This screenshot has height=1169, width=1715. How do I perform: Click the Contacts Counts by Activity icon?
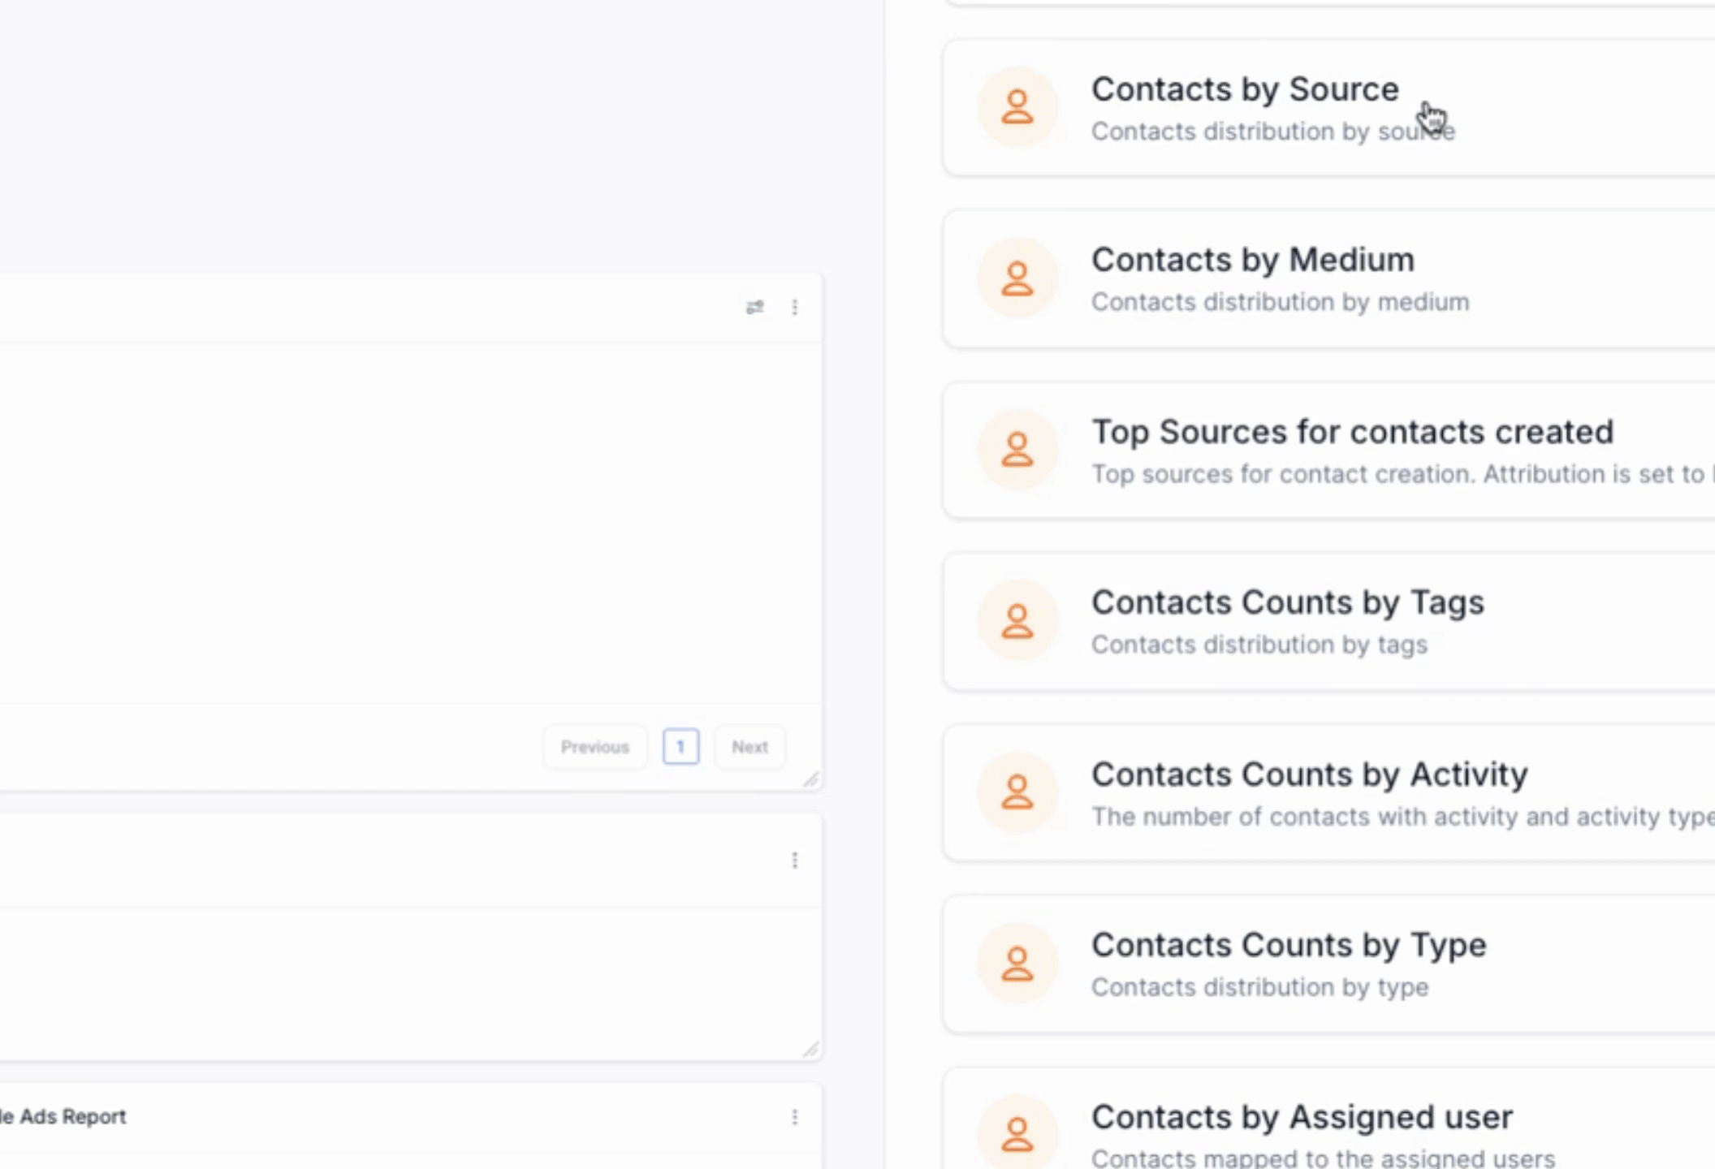tap(1017, 792)
